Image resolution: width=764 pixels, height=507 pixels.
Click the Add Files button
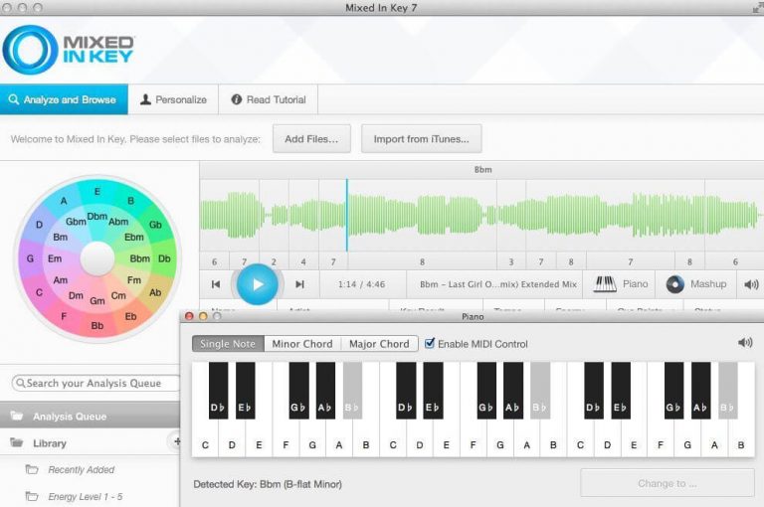click(311, 139)
